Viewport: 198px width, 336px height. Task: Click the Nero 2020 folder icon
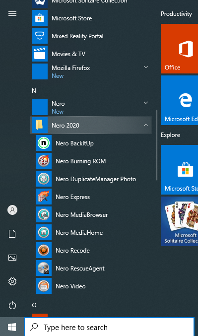pyautogui.click(x=40, y=125)
